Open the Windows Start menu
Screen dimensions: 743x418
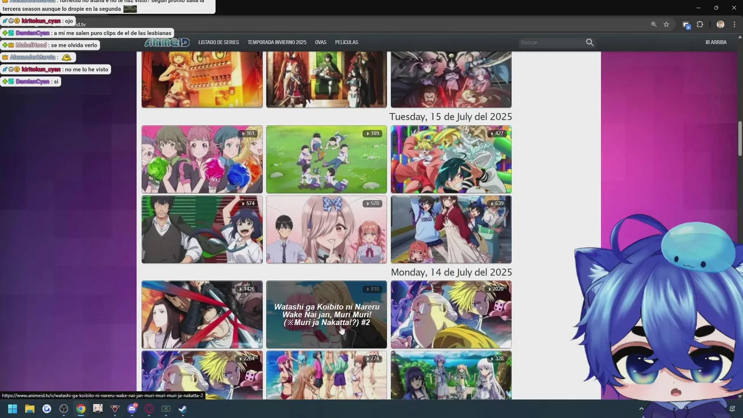point(12,409)
